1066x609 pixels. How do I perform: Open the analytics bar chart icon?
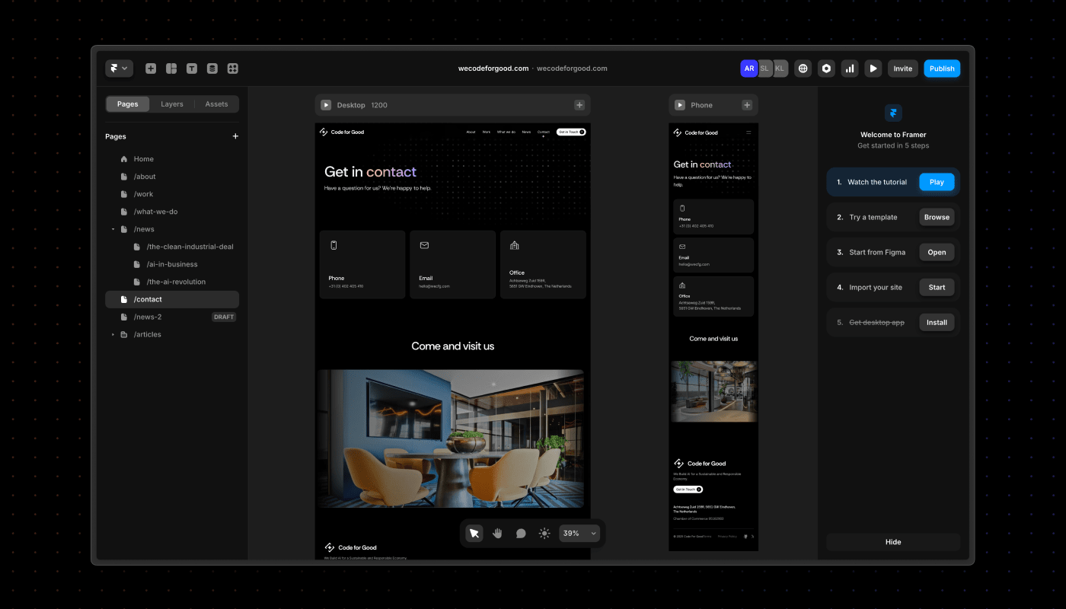coord(850,69)
